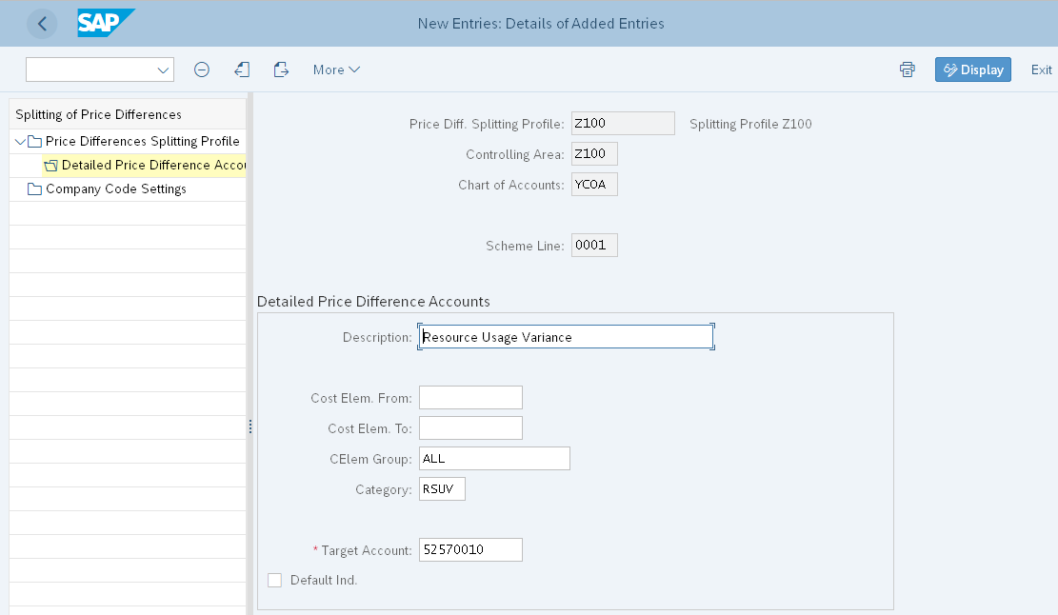
Task: Click the Detailed Price Difference Accounts folder icon
Action: (50, 165)
